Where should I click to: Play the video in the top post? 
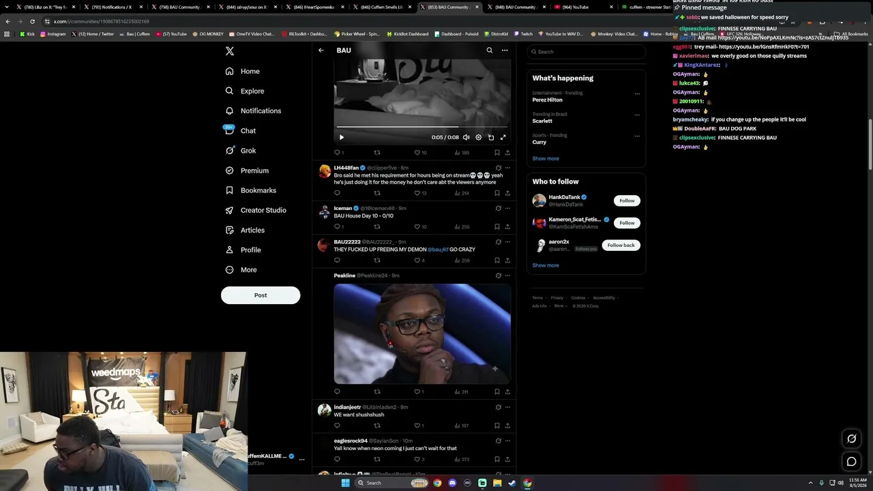click(x=342, y=137)
